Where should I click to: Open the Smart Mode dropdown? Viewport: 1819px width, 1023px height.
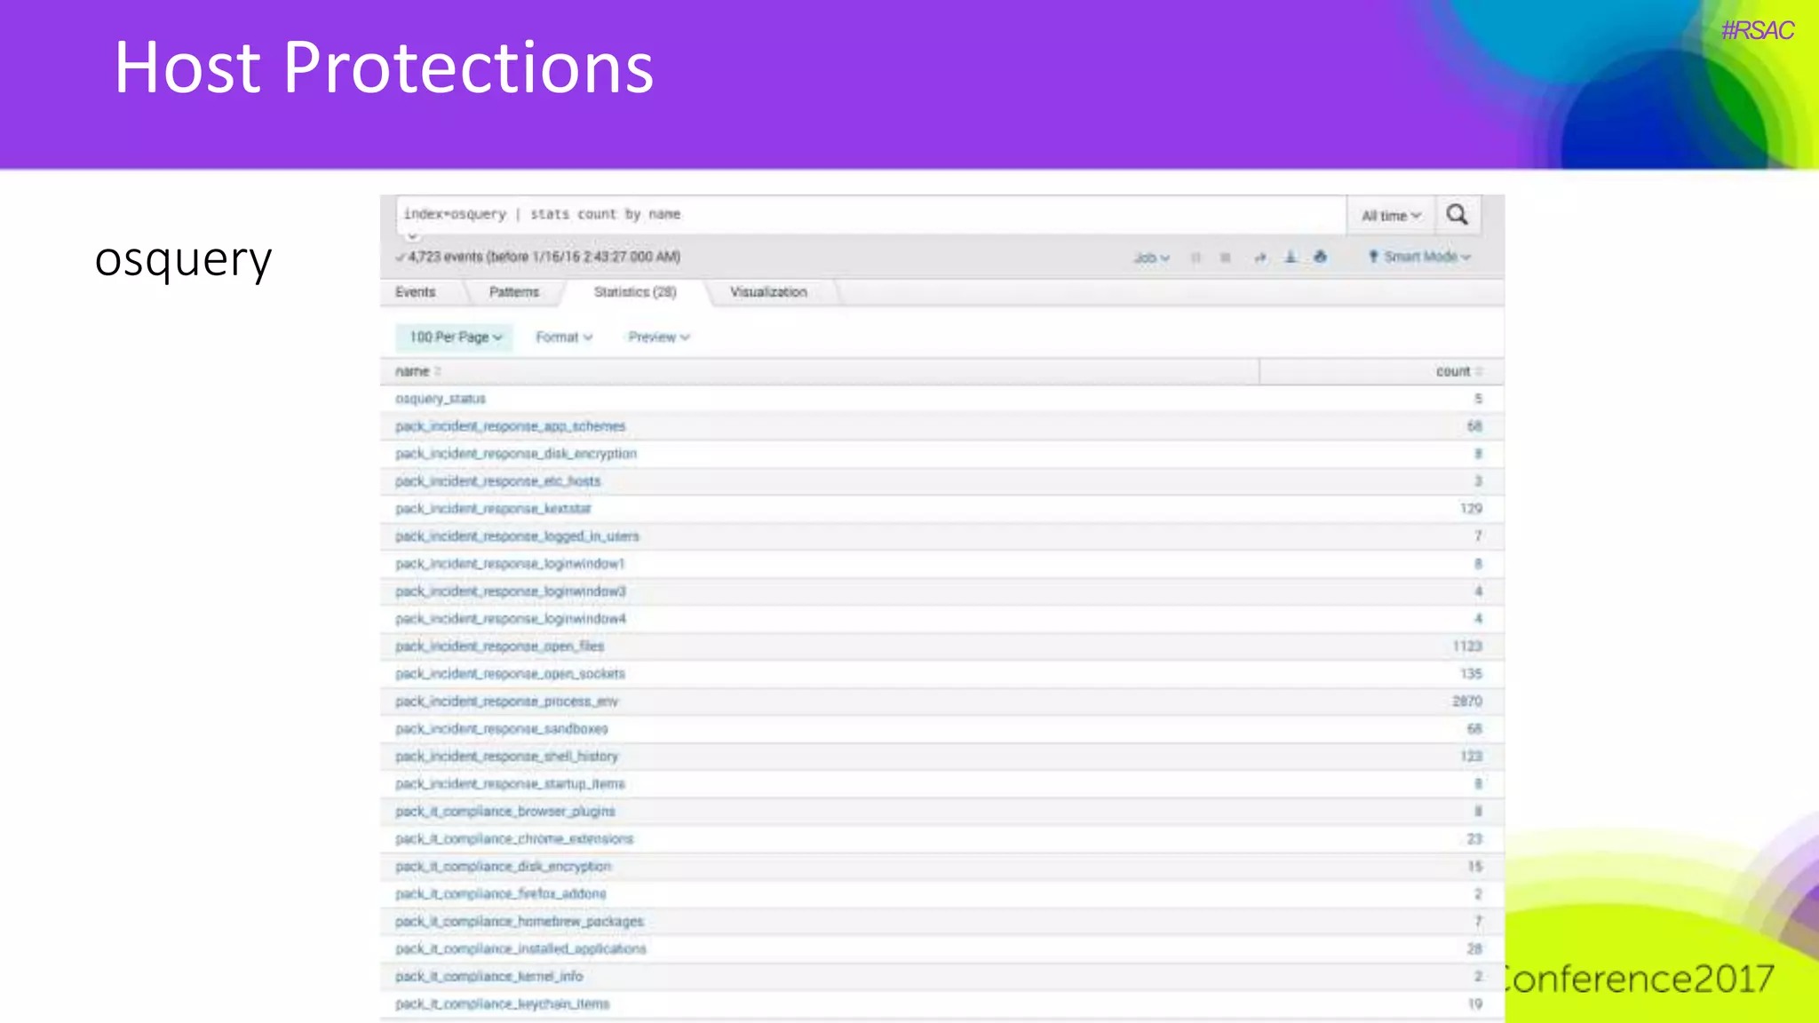tap(1420, 257)
